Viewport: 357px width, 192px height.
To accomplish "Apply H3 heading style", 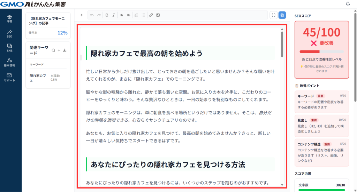I will (128, 15).
